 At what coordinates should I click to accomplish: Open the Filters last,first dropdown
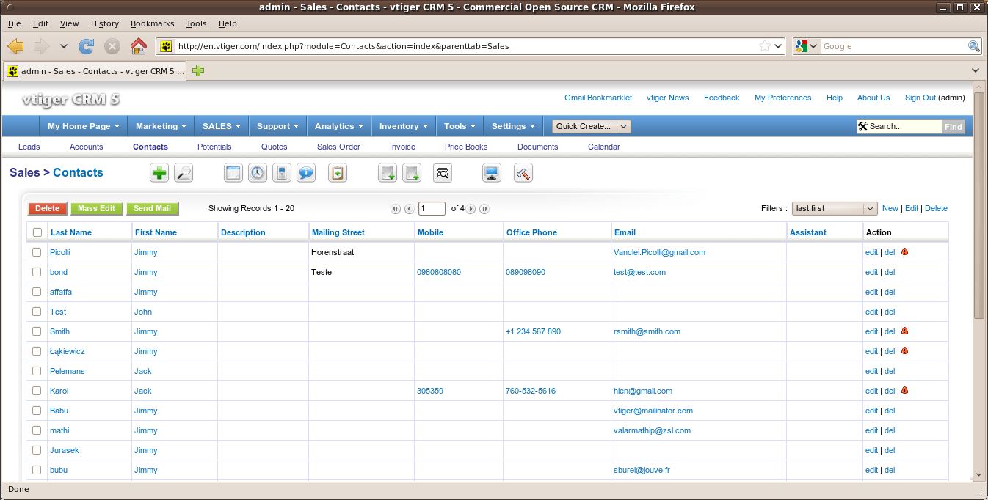[835, 209]
